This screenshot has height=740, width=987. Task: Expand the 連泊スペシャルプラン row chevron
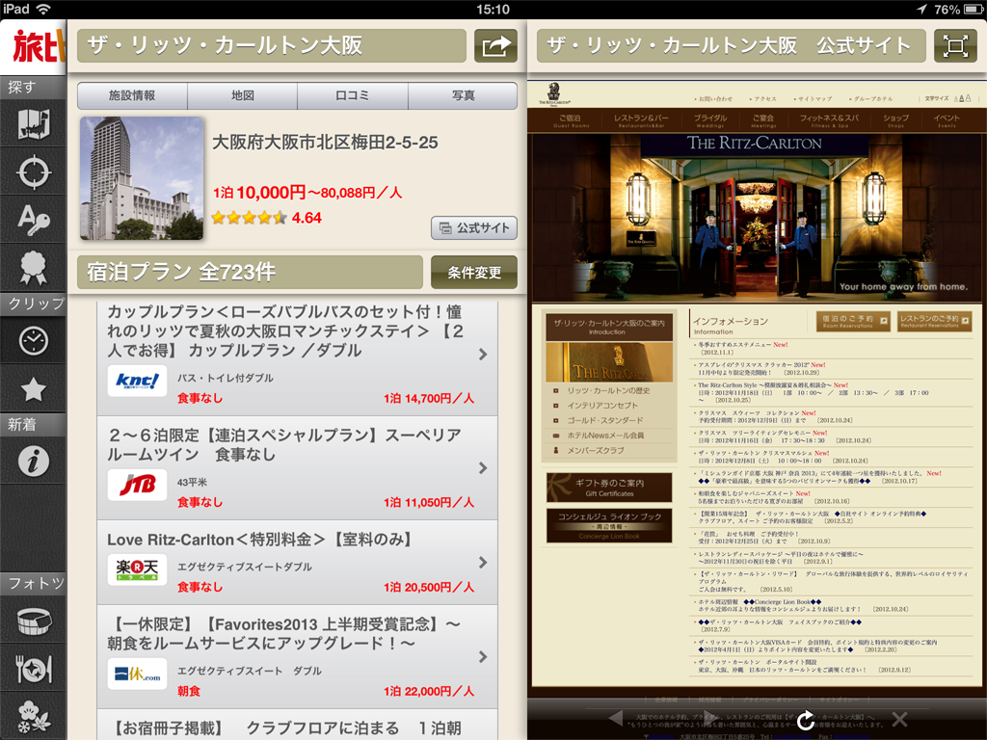point(483,467)
